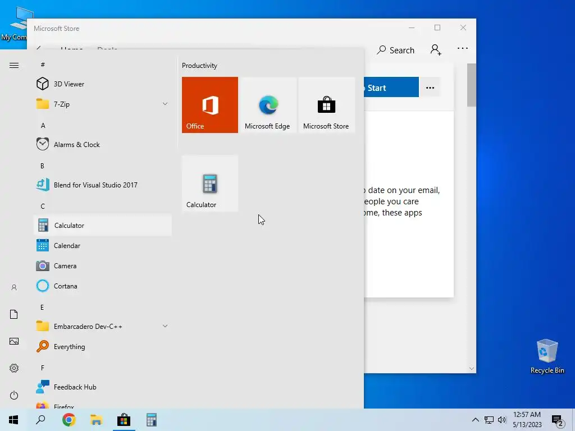Select Calculator in the app list
This screenshot has height=431, width=575.
click(x=103, y=225)
